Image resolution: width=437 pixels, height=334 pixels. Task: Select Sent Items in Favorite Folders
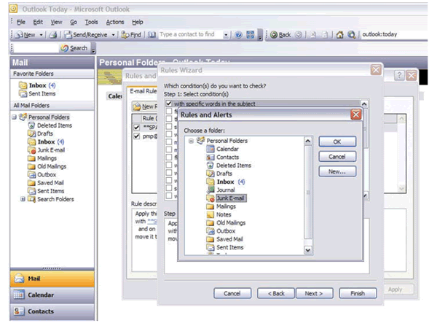(x=37, y=94)
